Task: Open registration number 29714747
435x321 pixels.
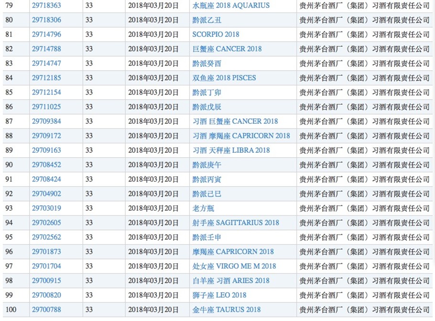Action: pos(46,63)
